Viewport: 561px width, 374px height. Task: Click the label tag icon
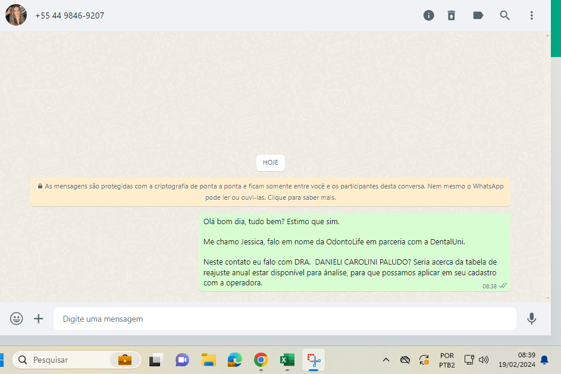(478, 15)
